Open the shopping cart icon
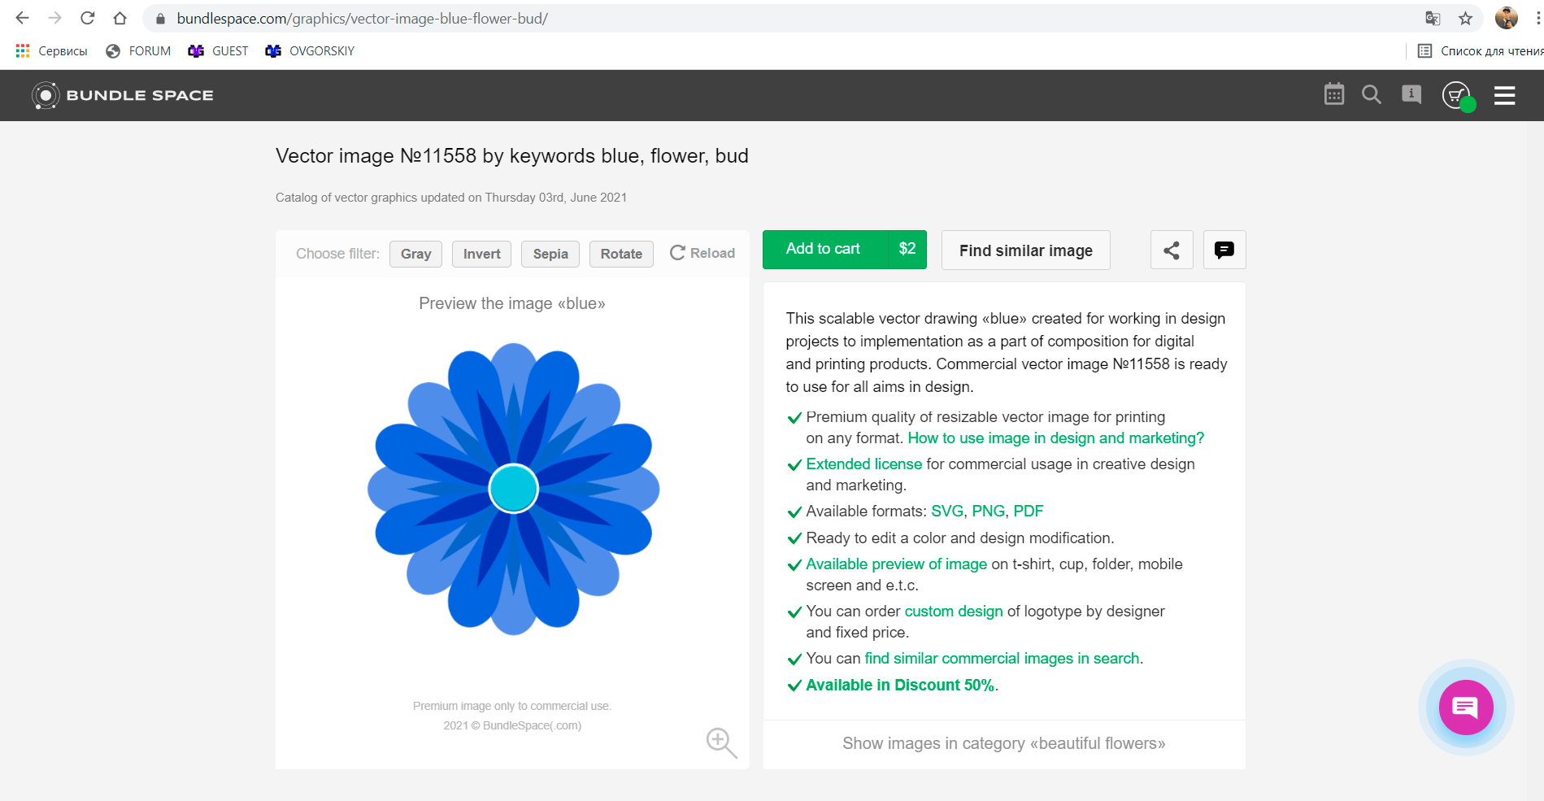 pos(1458,96)
